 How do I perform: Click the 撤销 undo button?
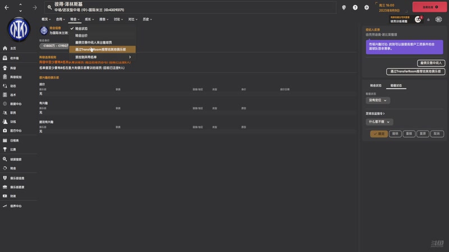pyautogui.click(x=395, y=134)
